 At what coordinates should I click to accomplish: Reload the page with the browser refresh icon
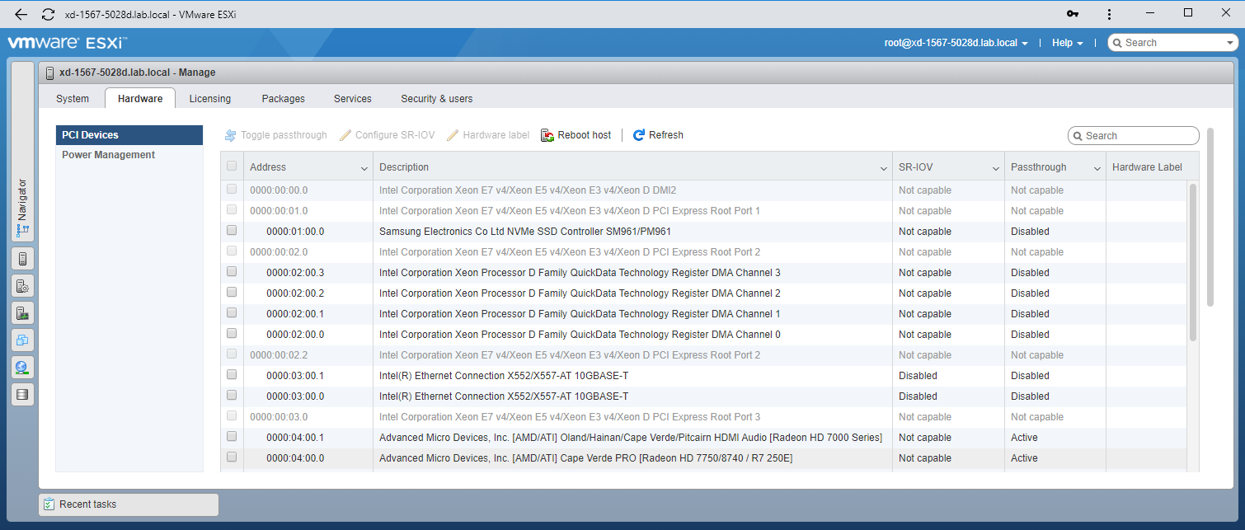coord(48,14)
